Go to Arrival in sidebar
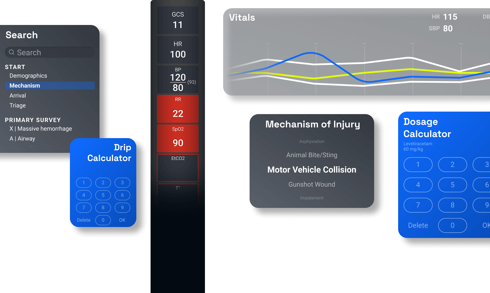Image resolution: width=490 pixels, height=293 pixels. pos(18,96)
